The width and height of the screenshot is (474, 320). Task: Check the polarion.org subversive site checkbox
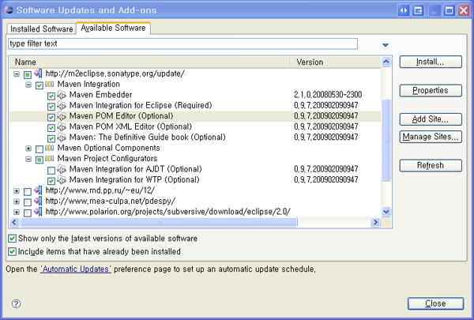click(x=28, y=213)
